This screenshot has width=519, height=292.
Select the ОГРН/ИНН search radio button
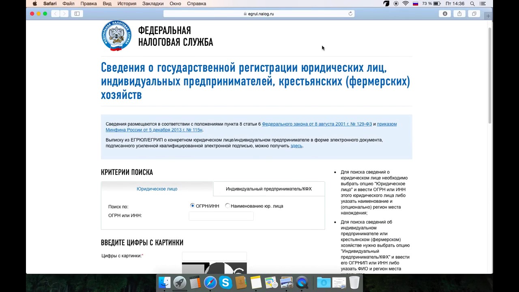pos(193,206)
